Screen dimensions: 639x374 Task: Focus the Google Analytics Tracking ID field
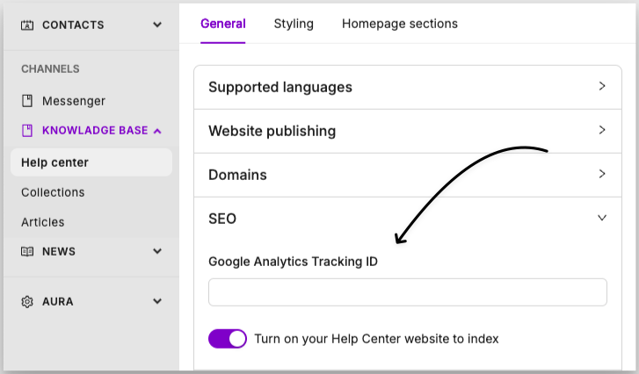(x=408, y=292)
